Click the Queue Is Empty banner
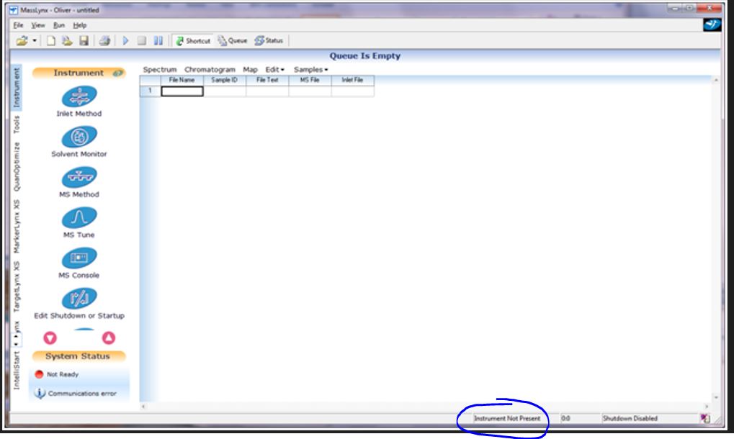Screen dimensions: 734x439 365,55
